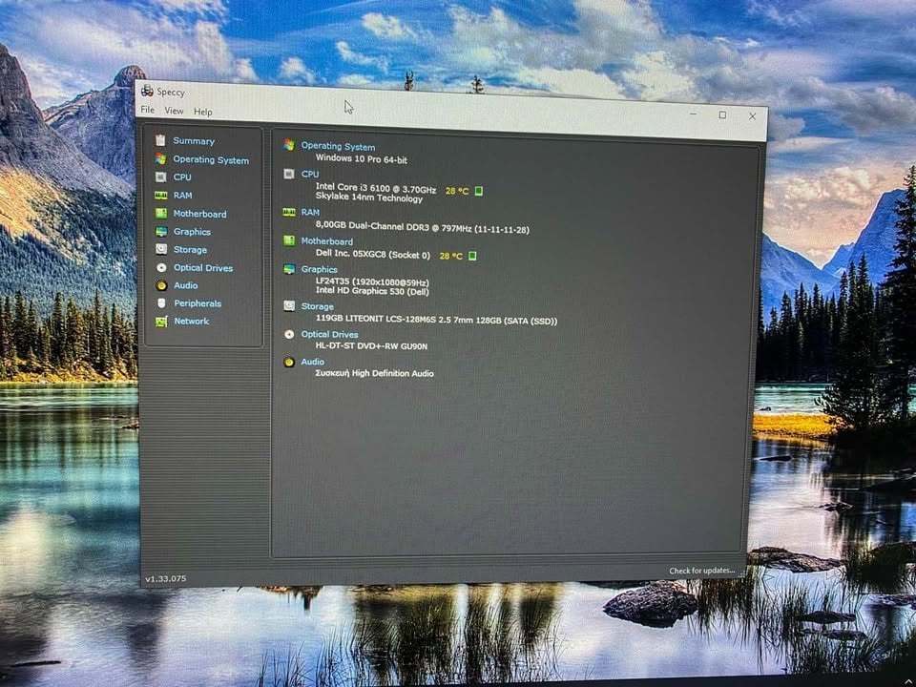Click the motherboard 28 °C temperature value
Viewport: 916px width, 687px height.
[451, 256]
